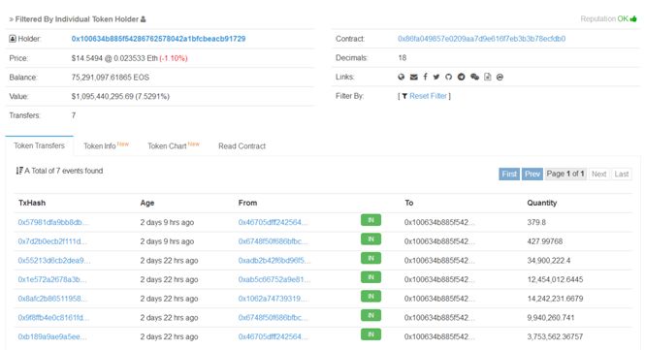Open the Facebook link icon
The width and height of the screenshot is (645, 350).
(426, 77)
